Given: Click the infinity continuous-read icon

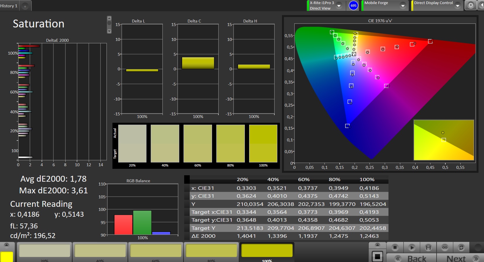Looking at the screenshot, I should tap(444, 247).
